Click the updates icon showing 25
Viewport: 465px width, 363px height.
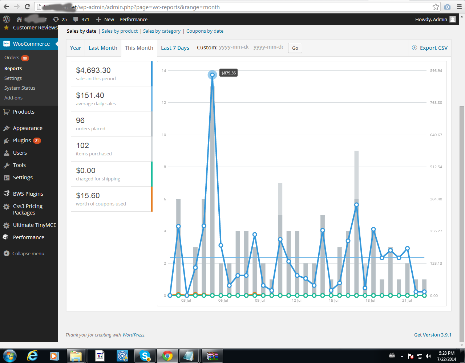point(60,19)
